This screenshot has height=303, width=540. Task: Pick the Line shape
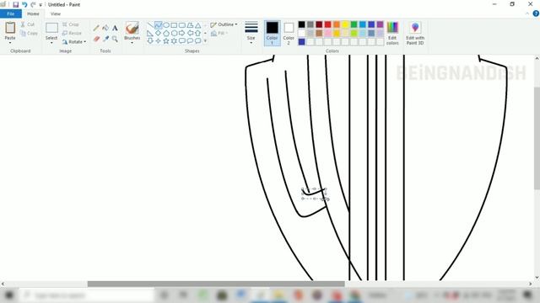tap(150, 25)
